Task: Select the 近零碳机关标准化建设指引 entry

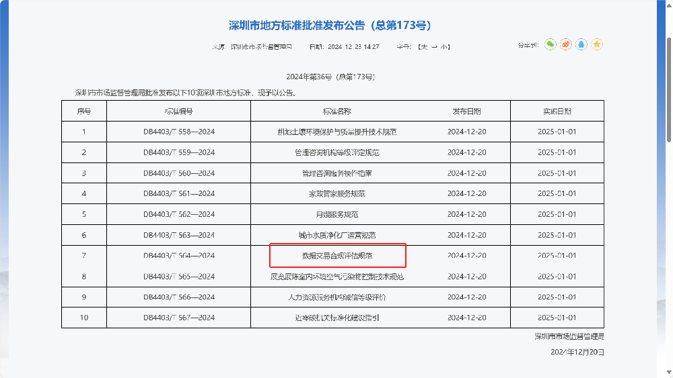Action: pyautogui.click(x=337, y=318)
